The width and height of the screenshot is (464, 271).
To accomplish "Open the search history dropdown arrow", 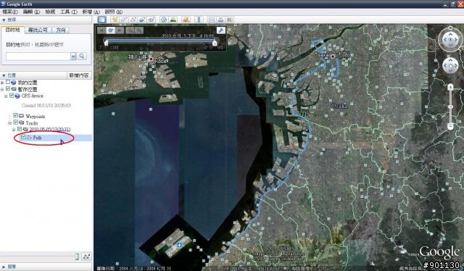I will coord(73,56).
